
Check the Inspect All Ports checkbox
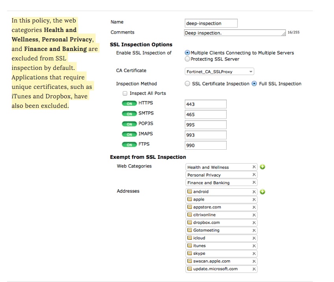point(125,94)
